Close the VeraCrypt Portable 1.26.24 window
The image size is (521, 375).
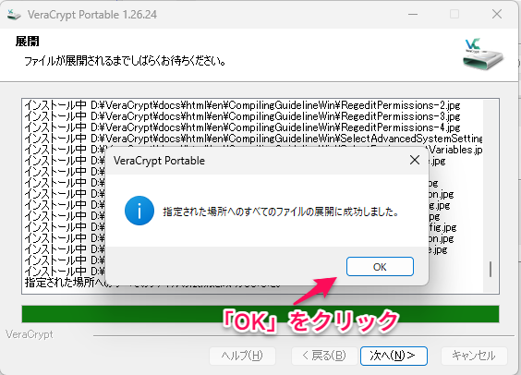[497, 14]
